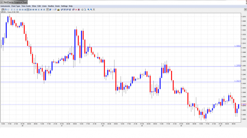Viewport: 247px width, 138px height.
Task: Open the Settings menu
Action: point(64,6)
